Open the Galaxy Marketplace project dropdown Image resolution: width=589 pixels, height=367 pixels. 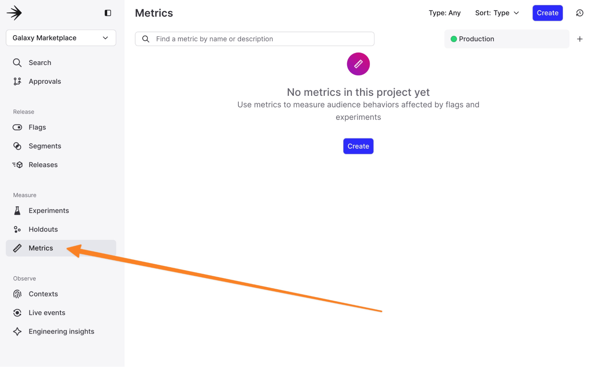[61, 38]
